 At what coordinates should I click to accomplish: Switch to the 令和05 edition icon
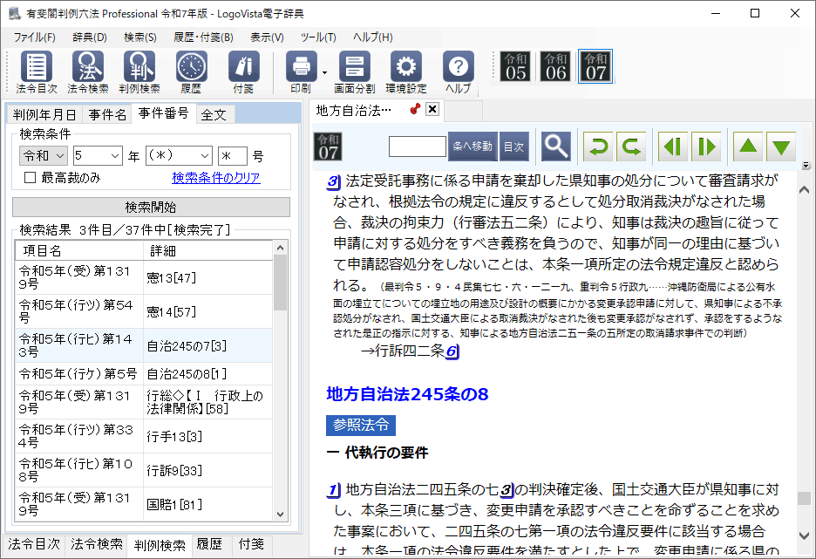coord(516,66)
